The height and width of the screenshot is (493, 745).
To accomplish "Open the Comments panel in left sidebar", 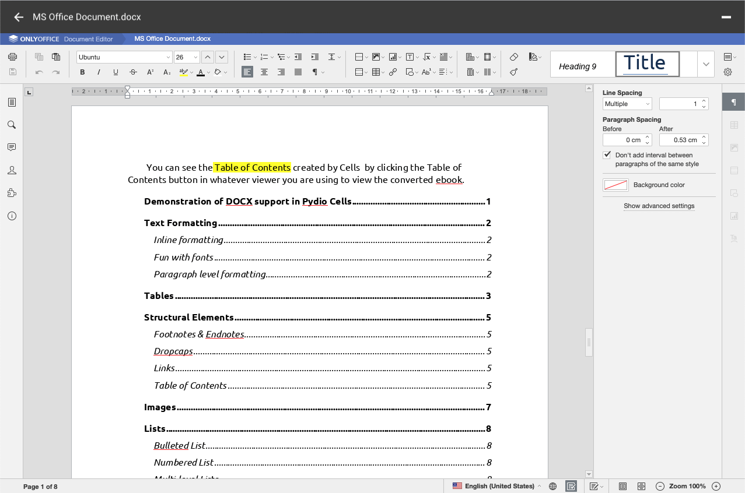I will (12, 147).
